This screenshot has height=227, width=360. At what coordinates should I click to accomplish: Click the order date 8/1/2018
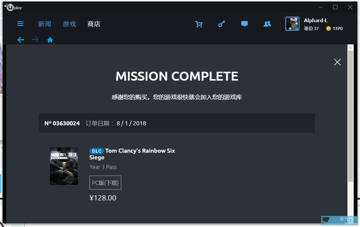(131, 123)
